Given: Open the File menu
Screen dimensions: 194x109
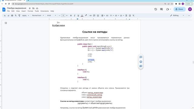Looking at the screenshot, I should coord(8,11).
